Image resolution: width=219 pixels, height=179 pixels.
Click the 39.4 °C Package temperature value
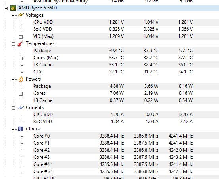click(x=116, y=51)
